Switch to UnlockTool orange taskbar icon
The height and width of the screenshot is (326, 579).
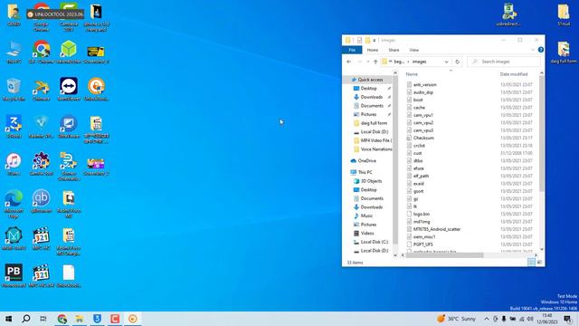133,319
